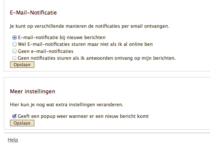Click label text 'E-mail-notificatie bij nieuwe berichten'

pyautogui.click(x=62, y=37)
